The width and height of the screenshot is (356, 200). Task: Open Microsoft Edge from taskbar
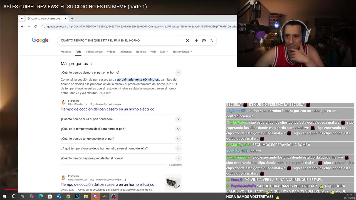[41, 196]
